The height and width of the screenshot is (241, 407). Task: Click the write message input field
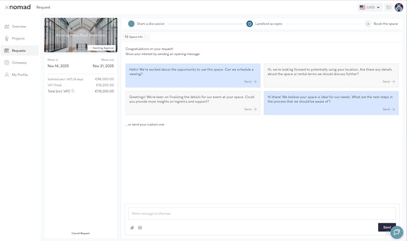(x=254, y=213)
